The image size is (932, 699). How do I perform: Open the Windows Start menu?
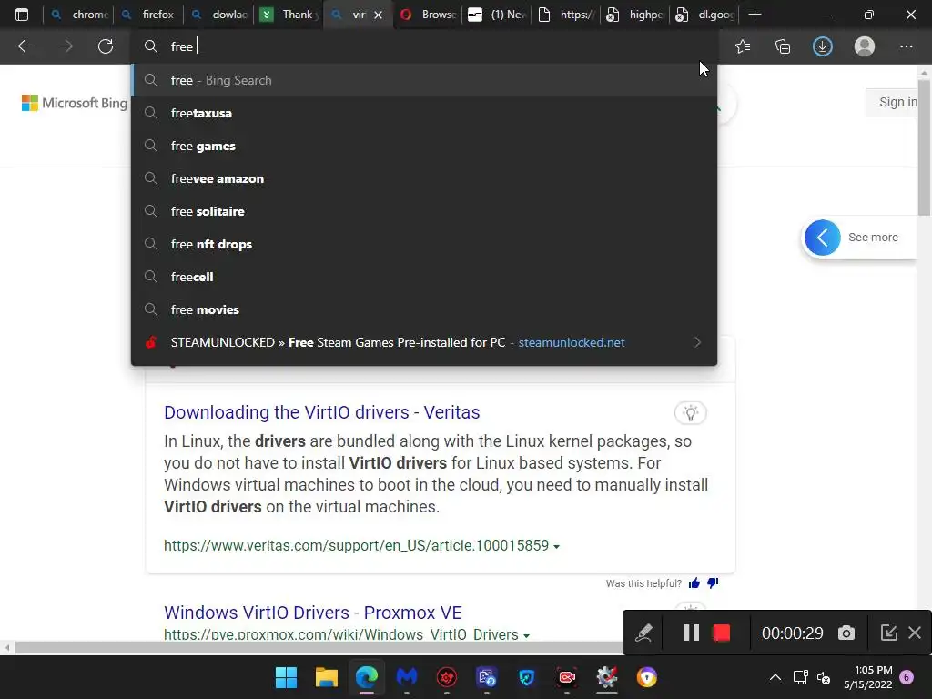[286, 677]
